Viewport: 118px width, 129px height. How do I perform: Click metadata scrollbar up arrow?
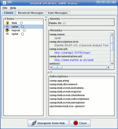[x=112, y=35]
